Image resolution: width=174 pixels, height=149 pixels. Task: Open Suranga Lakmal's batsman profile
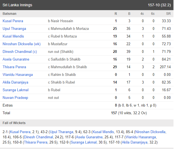point(16,90)
